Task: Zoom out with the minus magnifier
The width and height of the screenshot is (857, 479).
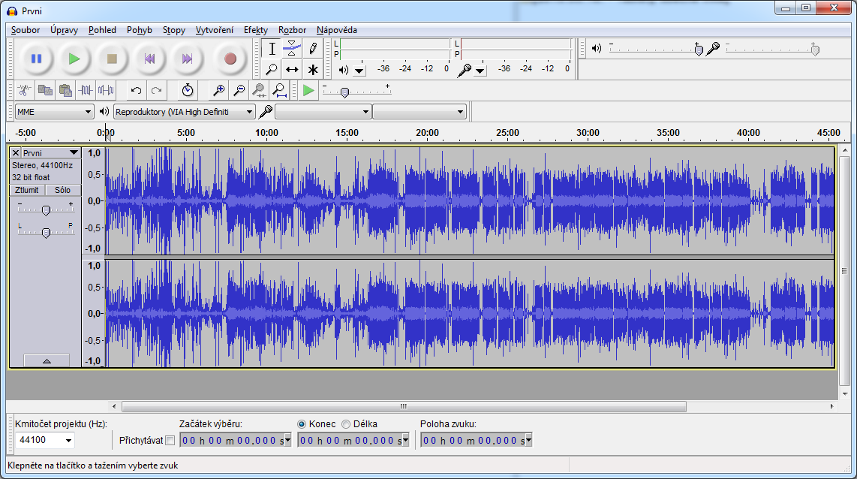Action: (239, 90)
